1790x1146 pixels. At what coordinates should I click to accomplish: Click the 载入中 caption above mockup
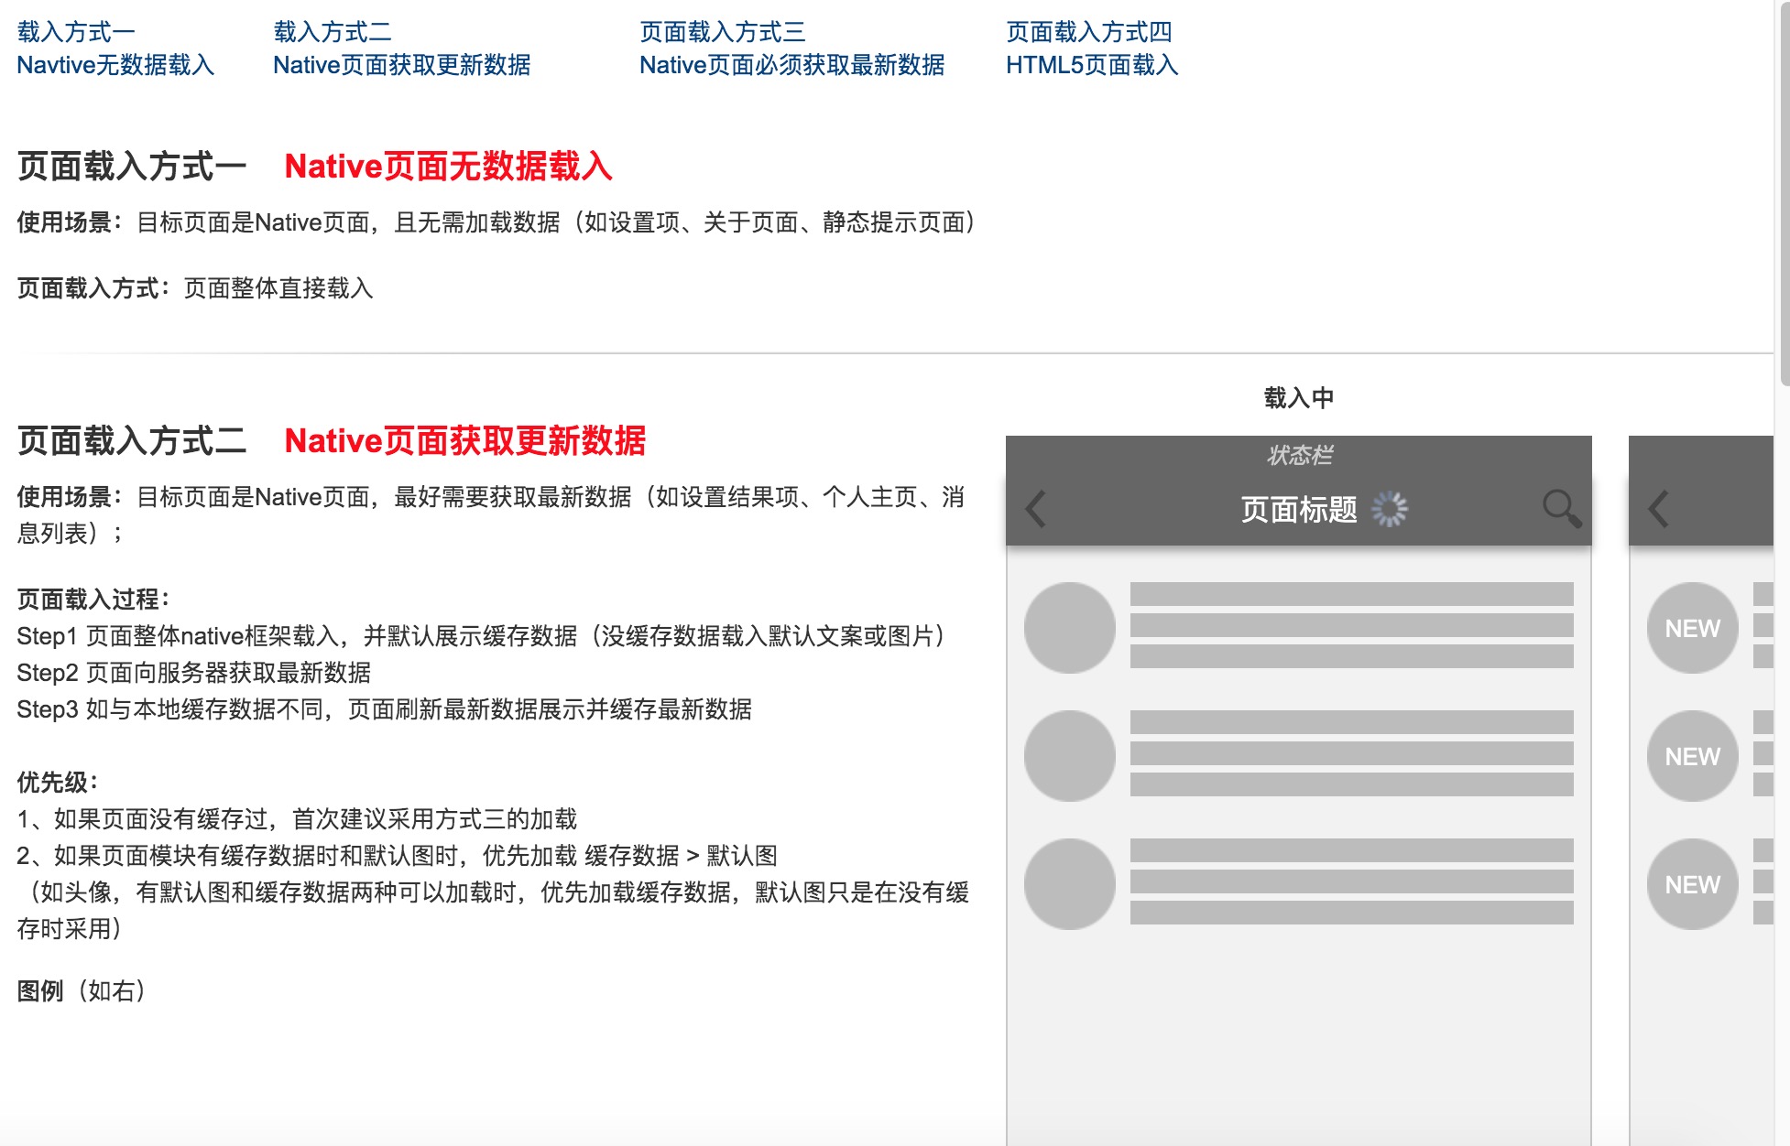coord(1299,398)
